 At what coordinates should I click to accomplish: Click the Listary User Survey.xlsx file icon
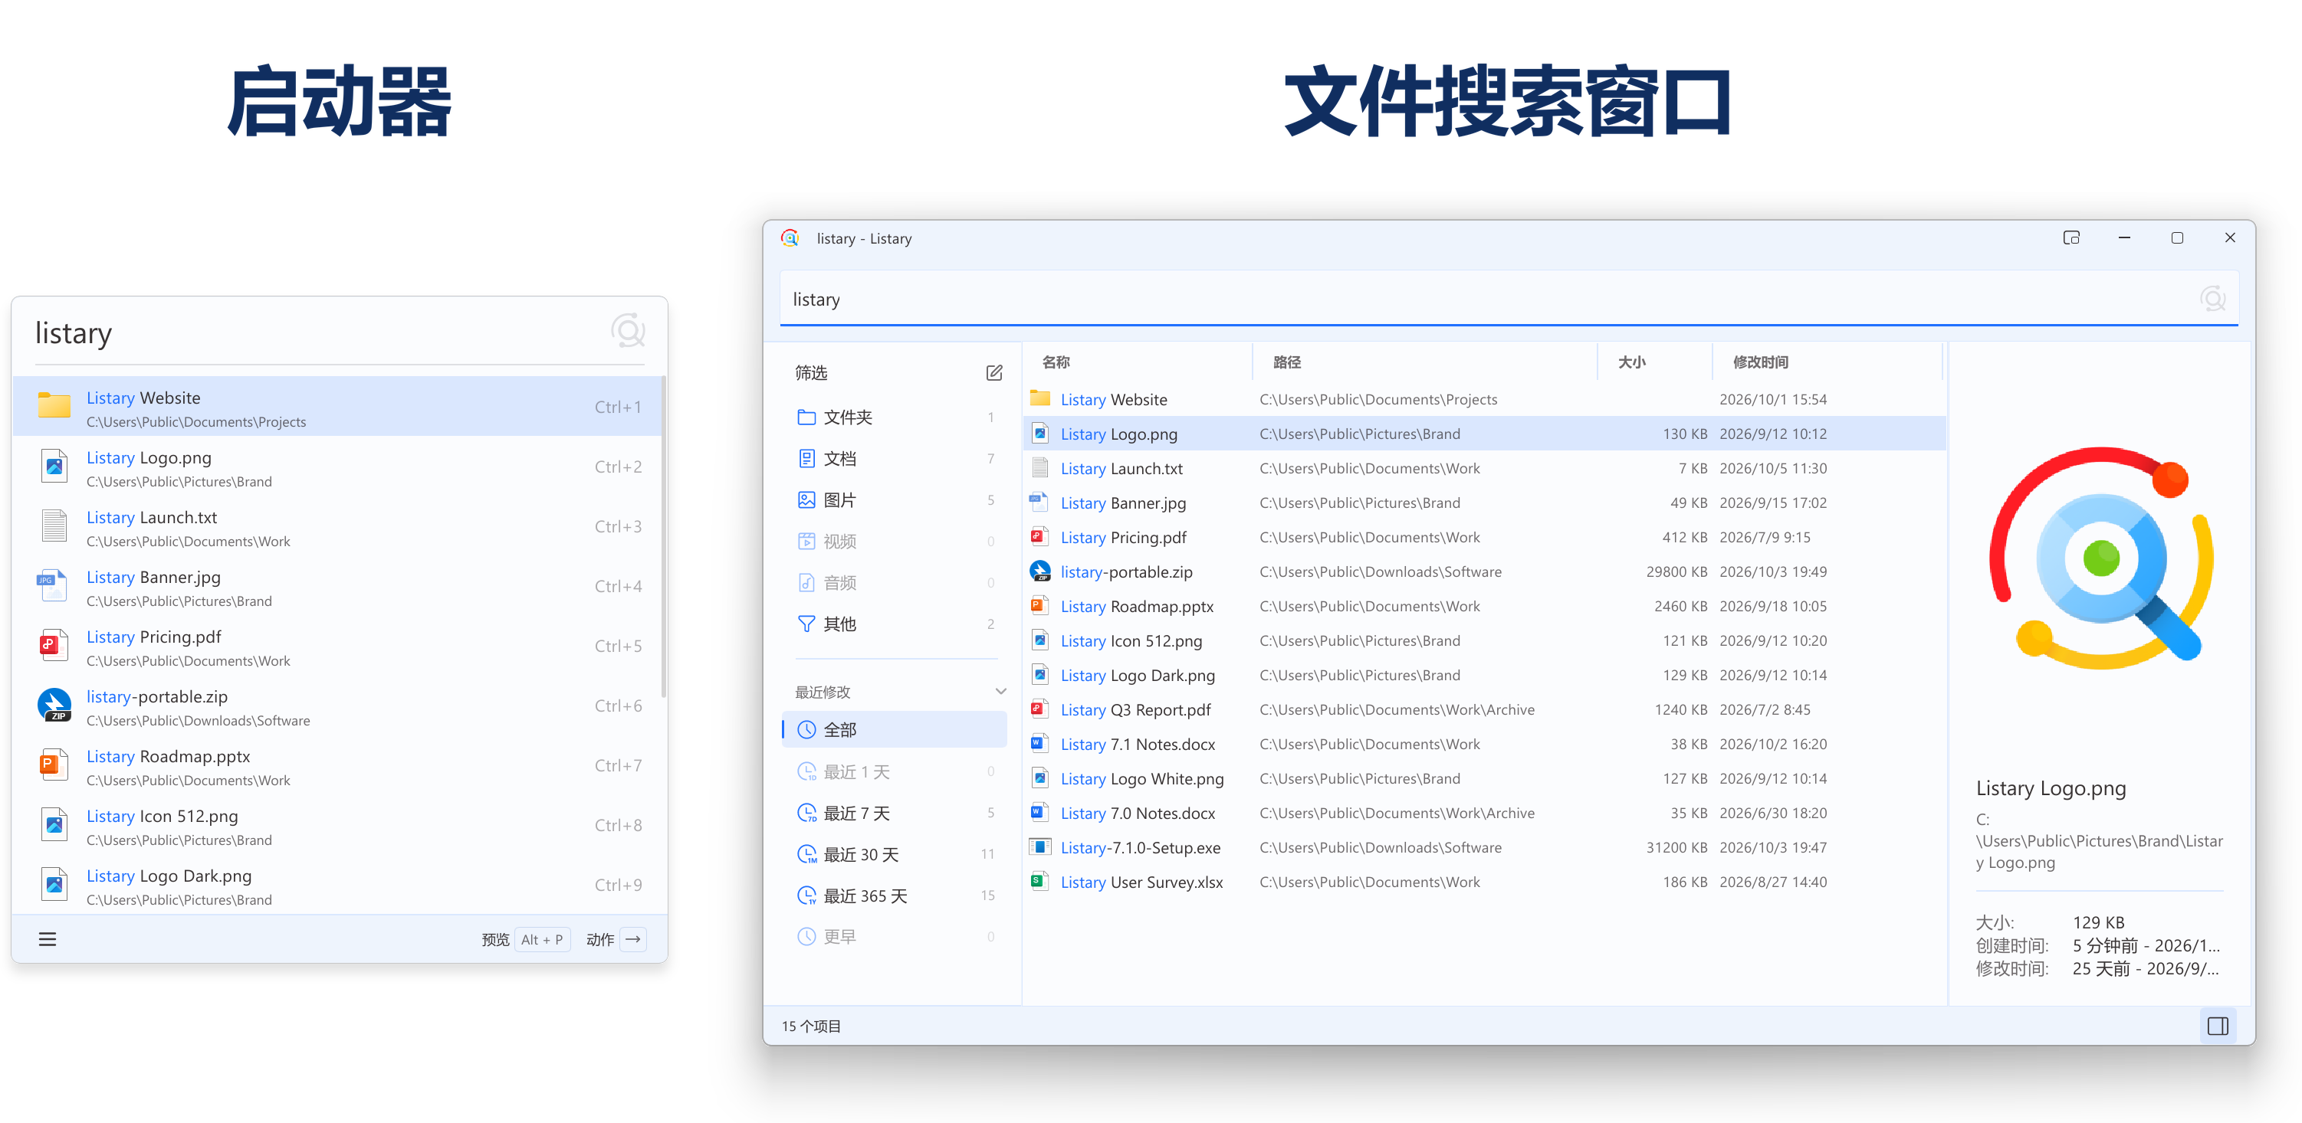point(1039,881)
